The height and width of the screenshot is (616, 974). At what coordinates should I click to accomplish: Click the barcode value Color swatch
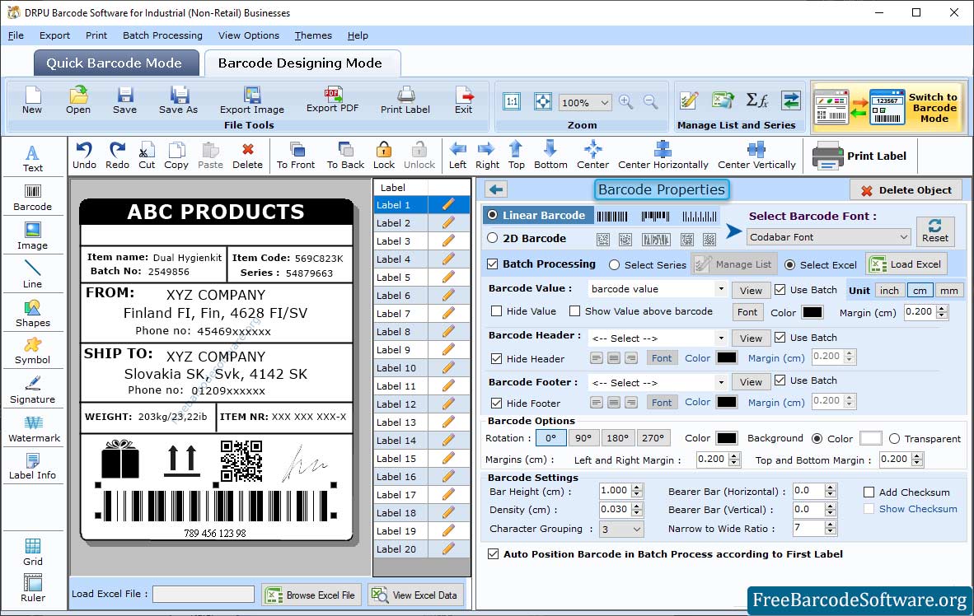pyautogui.click(x=812, y=312)
